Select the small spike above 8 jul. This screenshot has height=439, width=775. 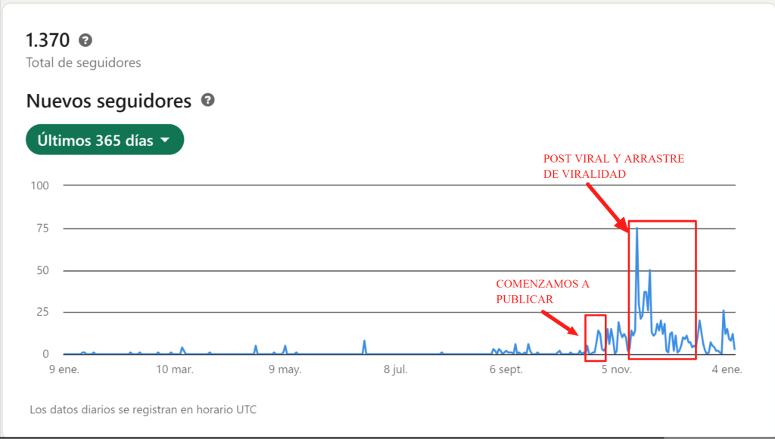point(365,342)
